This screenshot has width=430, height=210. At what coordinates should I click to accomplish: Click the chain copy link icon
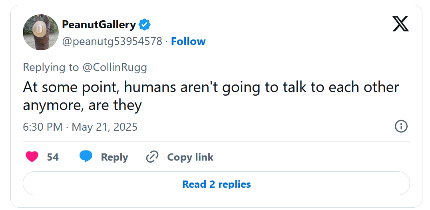(152, 157)
